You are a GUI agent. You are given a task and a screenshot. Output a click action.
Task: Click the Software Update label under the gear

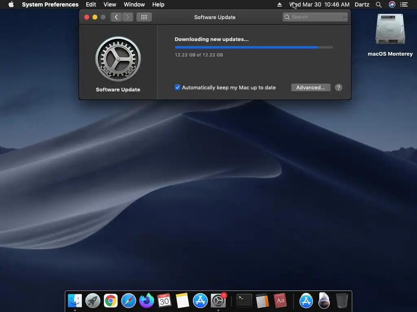click(x=118, y=90)
